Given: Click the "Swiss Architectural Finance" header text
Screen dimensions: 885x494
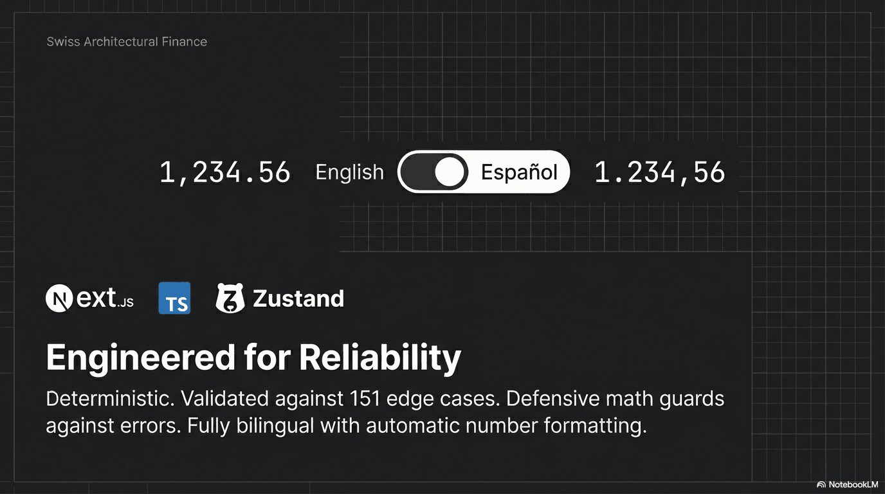Looking at the screenshot, I should click(127, 42).
